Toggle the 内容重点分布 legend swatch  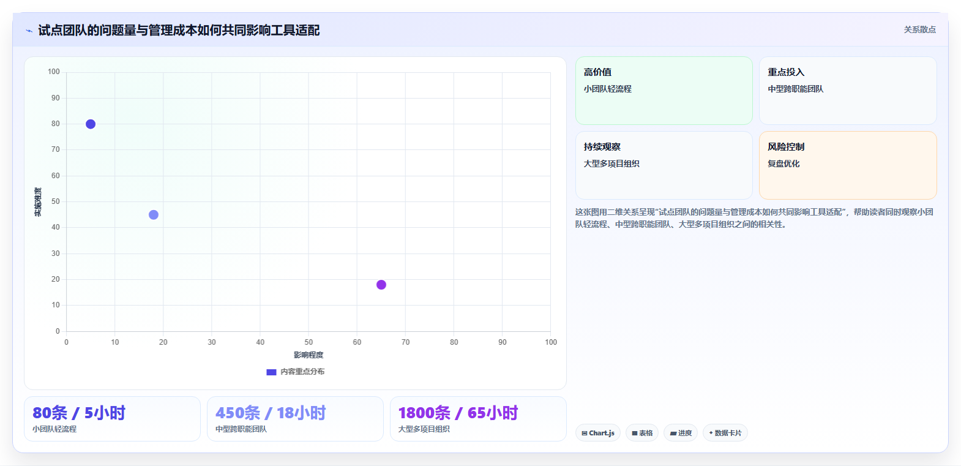pos(271,372)
